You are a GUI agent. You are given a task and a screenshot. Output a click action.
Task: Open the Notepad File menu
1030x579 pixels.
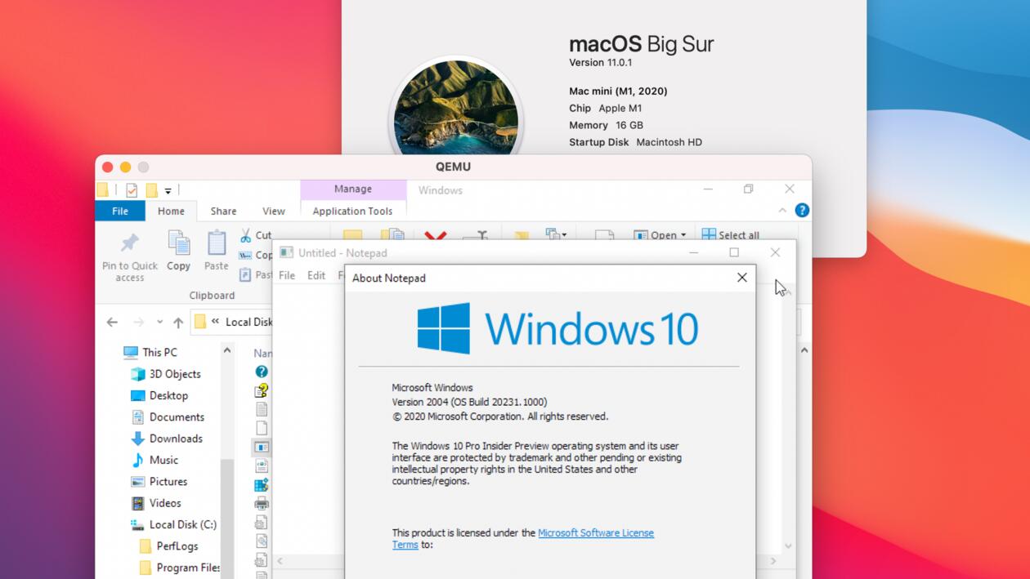287,275
